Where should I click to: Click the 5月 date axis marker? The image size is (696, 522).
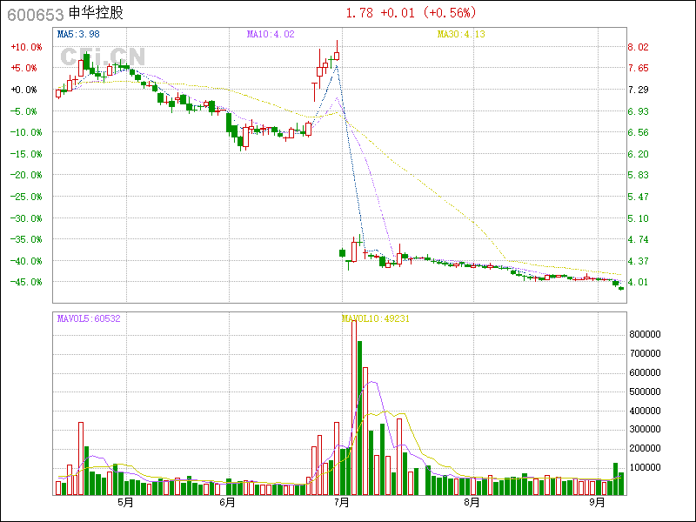[x=125, y=503]
